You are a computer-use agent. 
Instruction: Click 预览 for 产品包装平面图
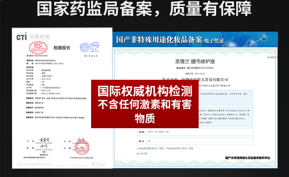click(x=155, y=148)
